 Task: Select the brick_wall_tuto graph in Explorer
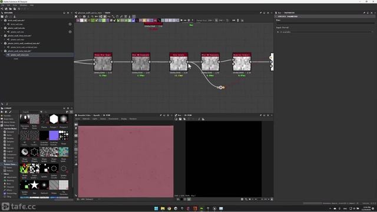tap(16, 24)
